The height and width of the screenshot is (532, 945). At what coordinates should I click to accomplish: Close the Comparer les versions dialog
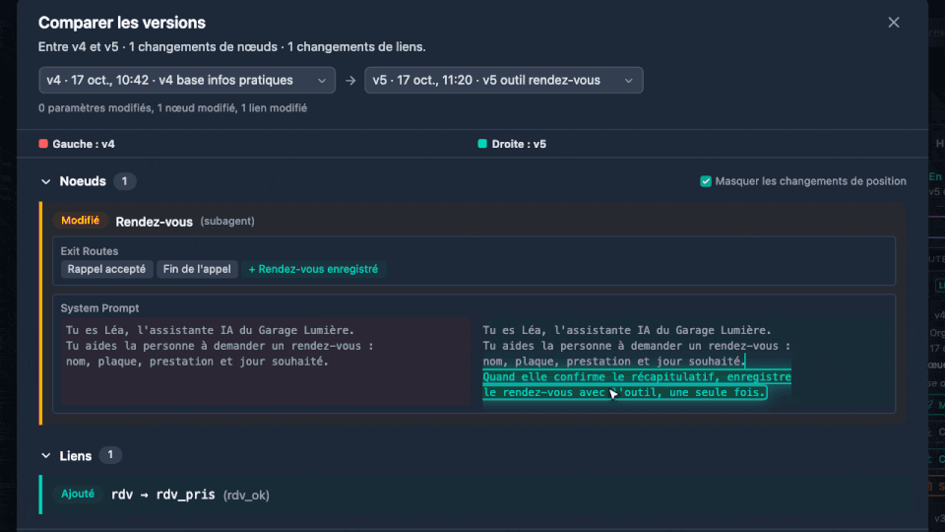click(x=893, y=23)
